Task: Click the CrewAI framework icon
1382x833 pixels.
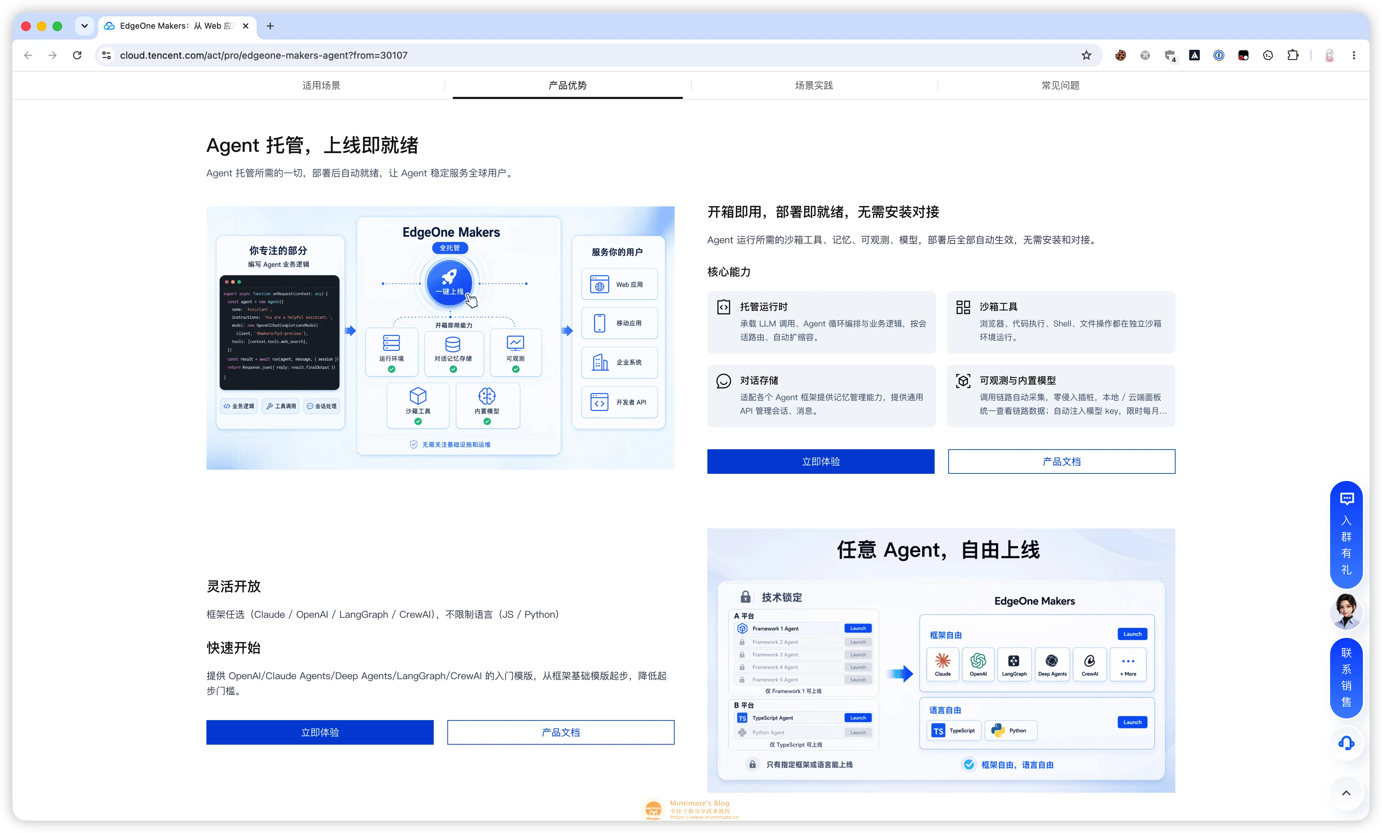Action: point(1090,664)
